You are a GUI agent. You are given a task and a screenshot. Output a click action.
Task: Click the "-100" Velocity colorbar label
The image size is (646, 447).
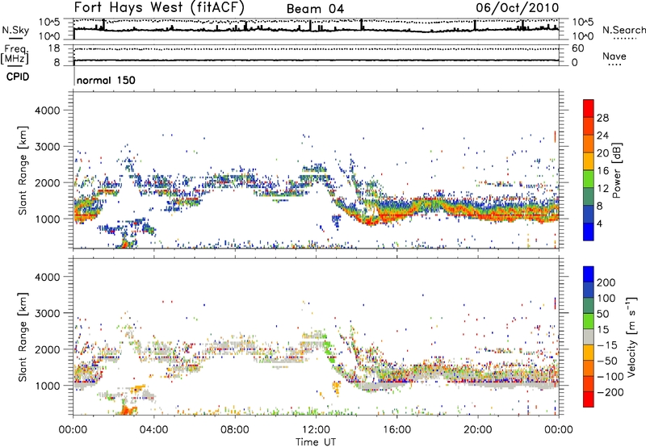[x=610, y=377]
